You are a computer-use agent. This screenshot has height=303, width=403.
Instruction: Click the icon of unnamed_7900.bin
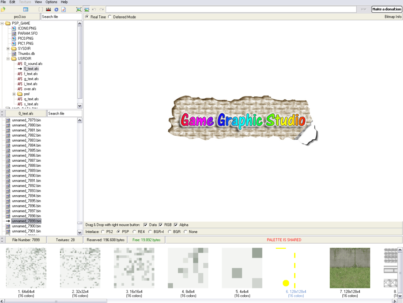tap(8, 226)
